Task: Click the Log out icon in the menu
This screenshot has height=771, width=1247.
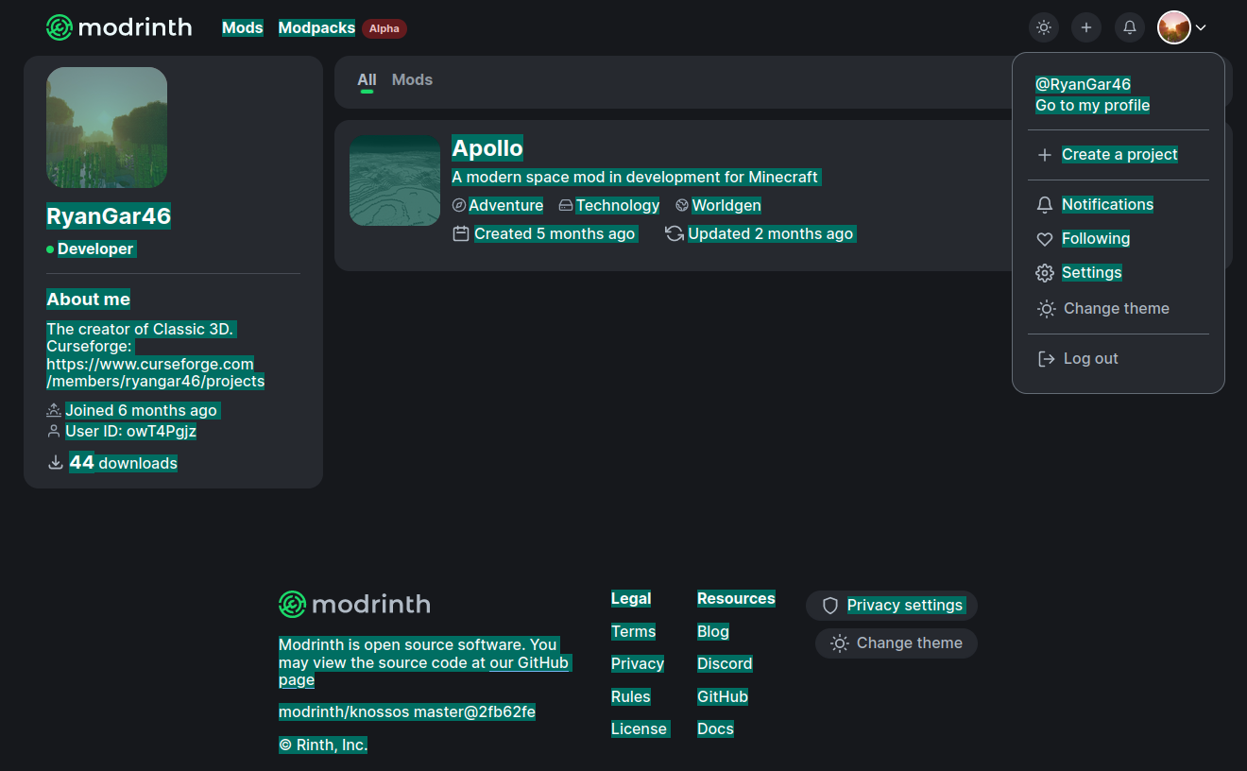Action: 1045,358
